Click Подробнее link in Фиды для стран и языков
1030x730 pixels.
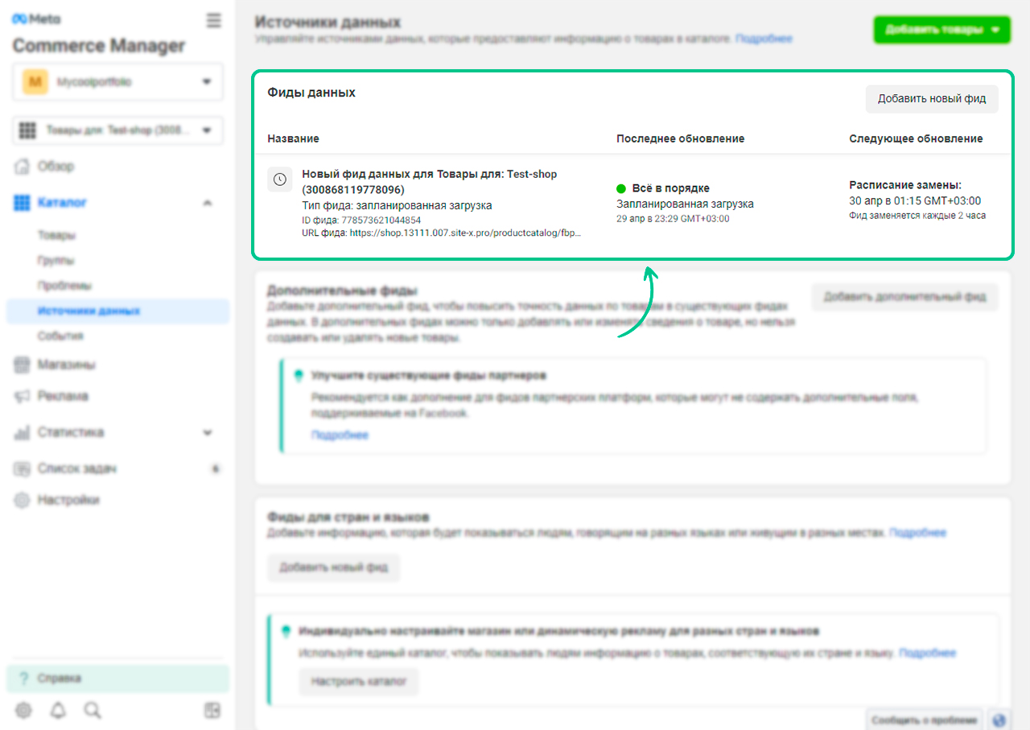tap(917, 533)
